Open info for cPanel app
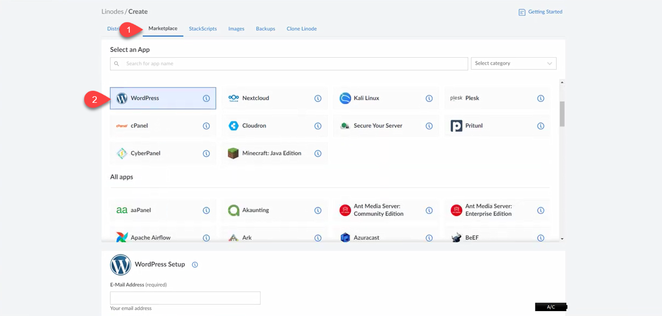 point(207,126)
